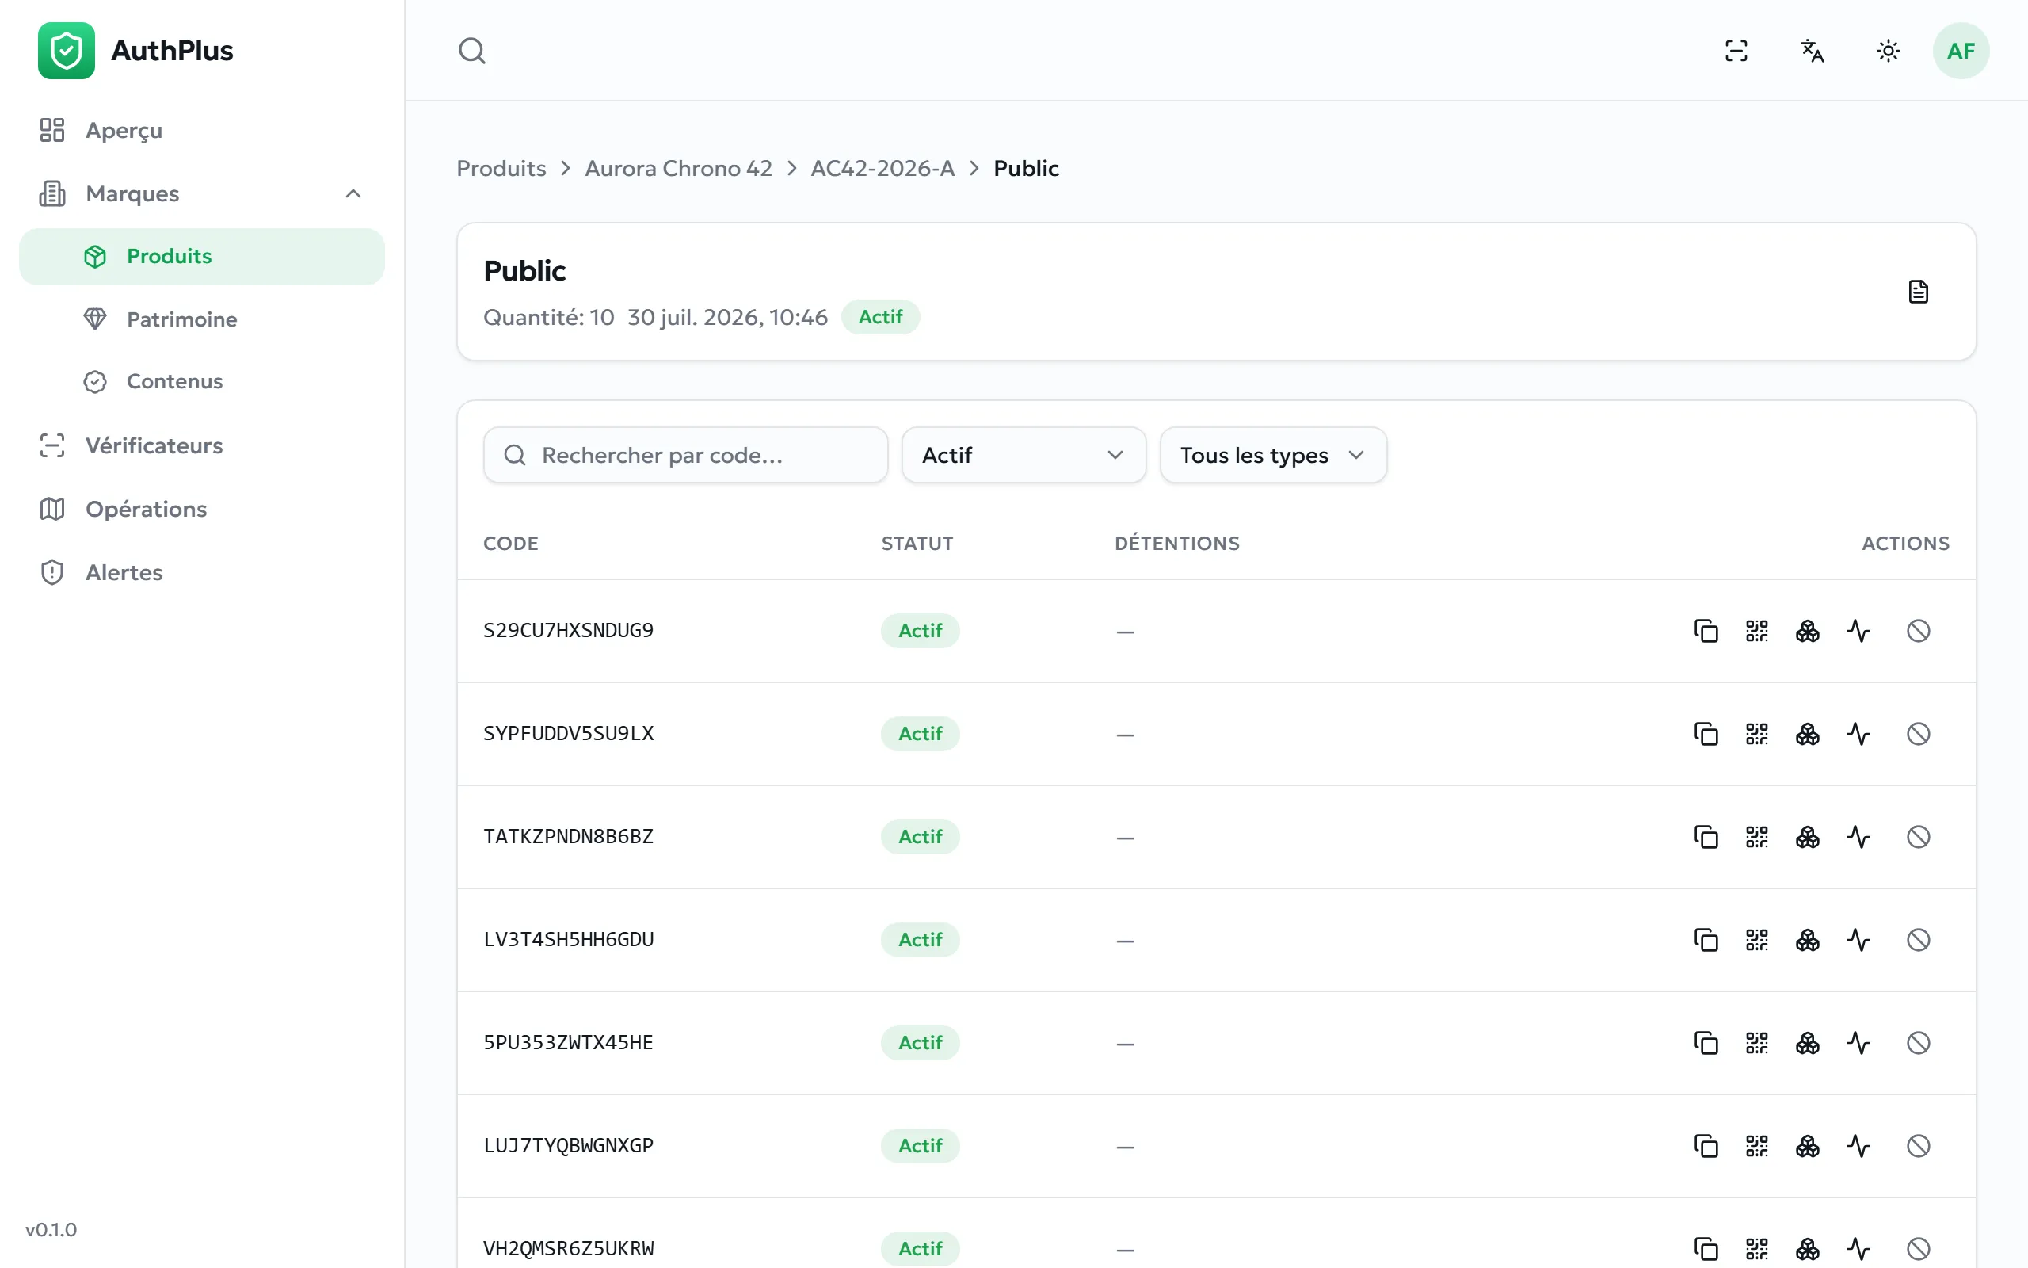
Task: Copy code 5PU353ZWTX45HE
Action: [1706, 1043]
